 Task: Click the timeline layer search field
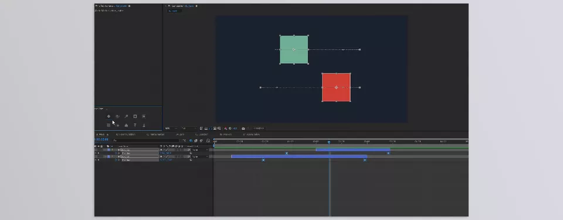pos(145,140)
